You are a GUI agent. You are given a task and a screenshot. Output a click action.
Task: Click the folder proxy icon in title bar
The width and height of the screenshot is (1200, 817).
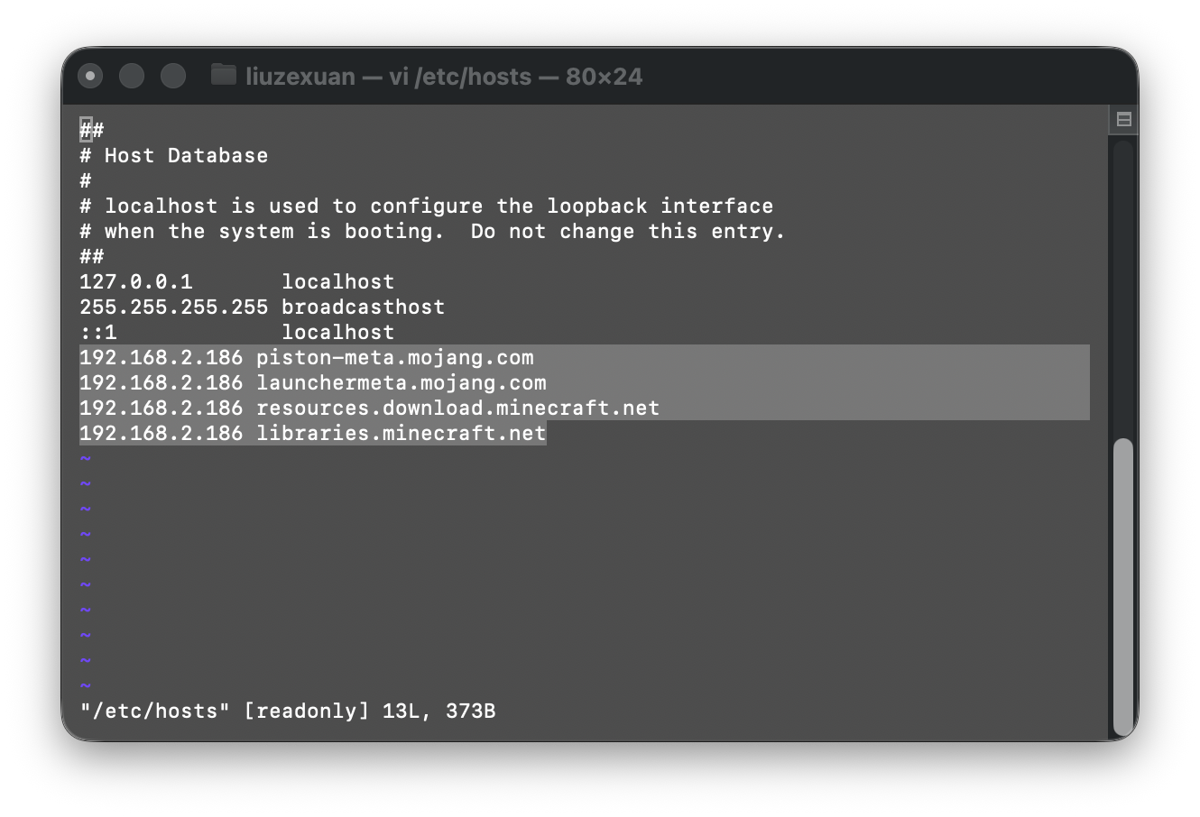[x=223, y=75]
